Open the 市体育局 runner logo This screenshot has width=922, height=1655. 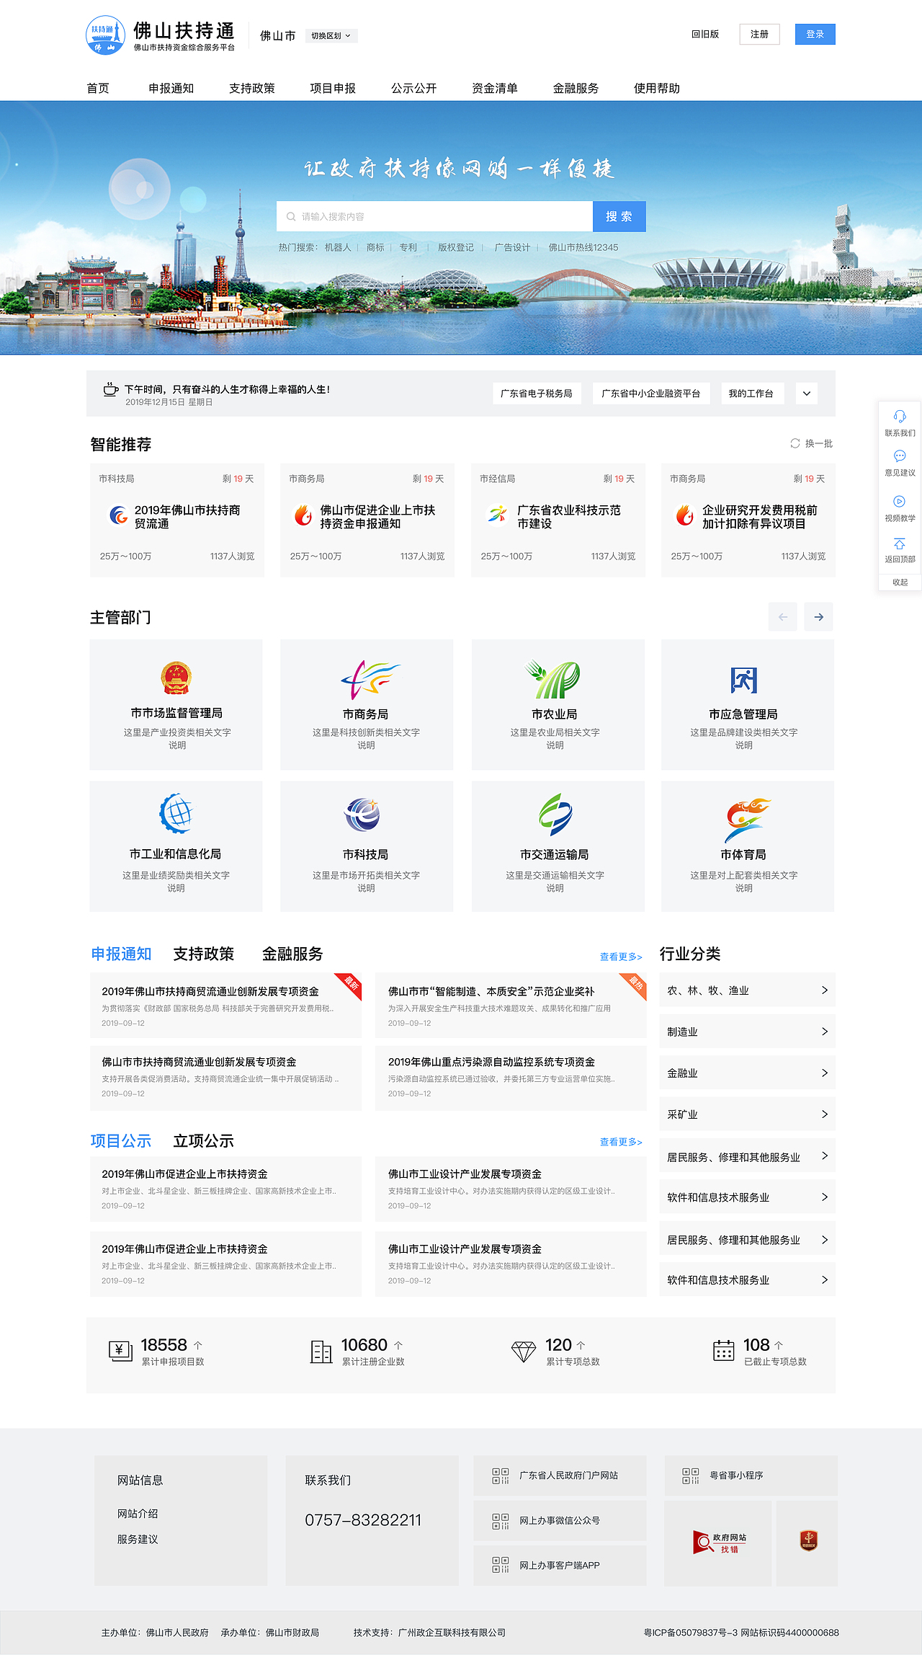click(747, 820)
